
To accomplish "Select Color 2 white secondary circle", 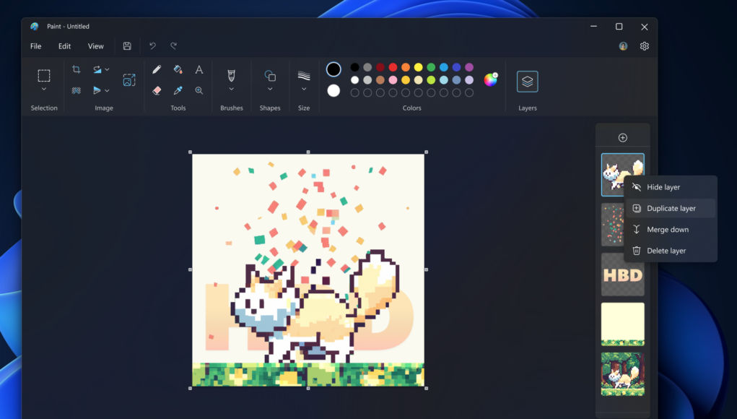I will [333, 90].
